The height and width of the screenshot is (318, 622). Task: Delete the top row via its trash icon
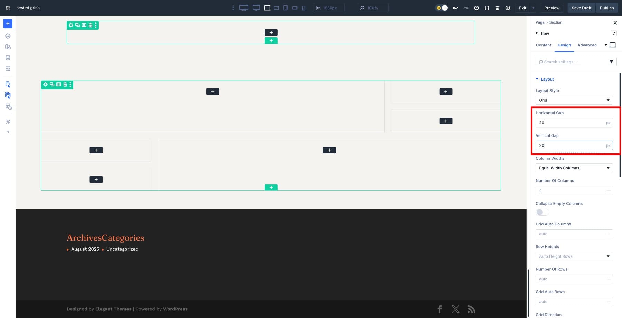pos(91,25)
